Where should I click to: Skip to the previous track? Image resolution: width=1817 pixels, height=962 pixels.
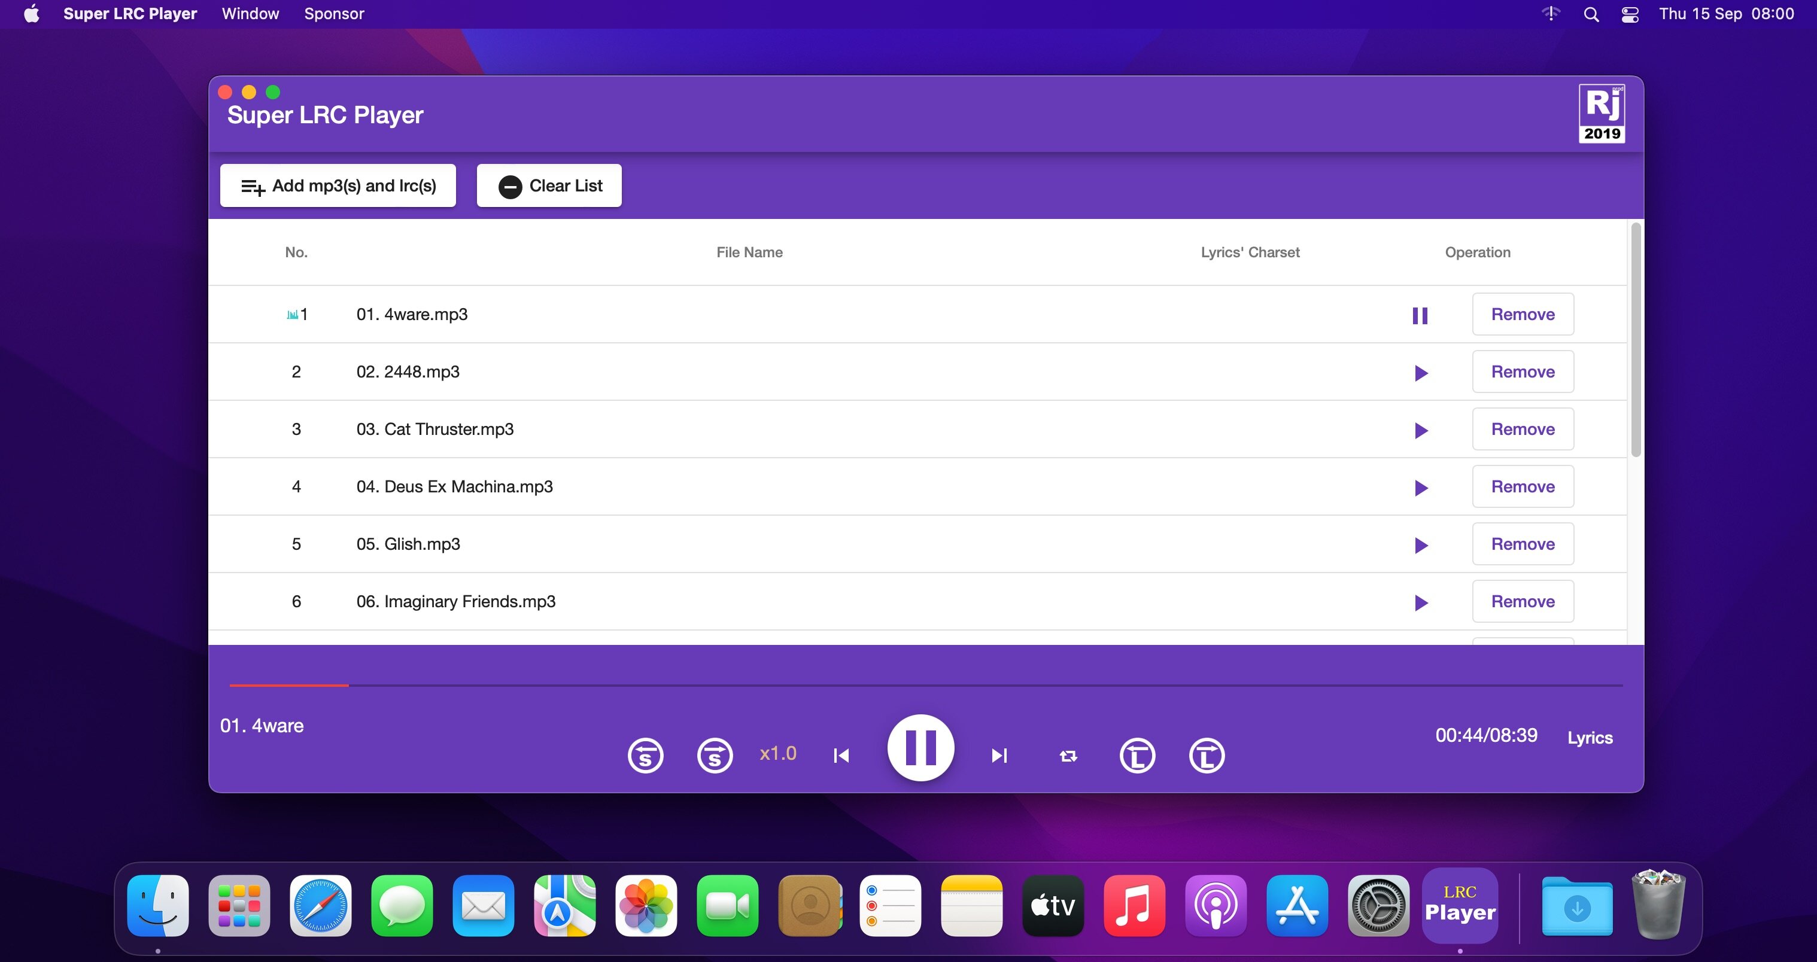click(841, 756)
